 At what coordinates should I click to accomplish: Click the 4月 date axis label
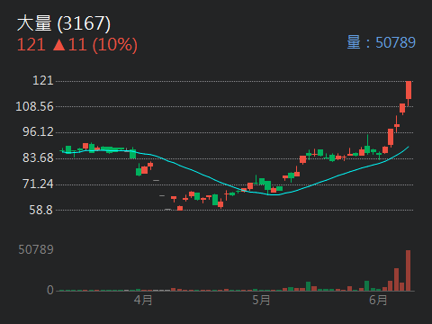point(143,300)
